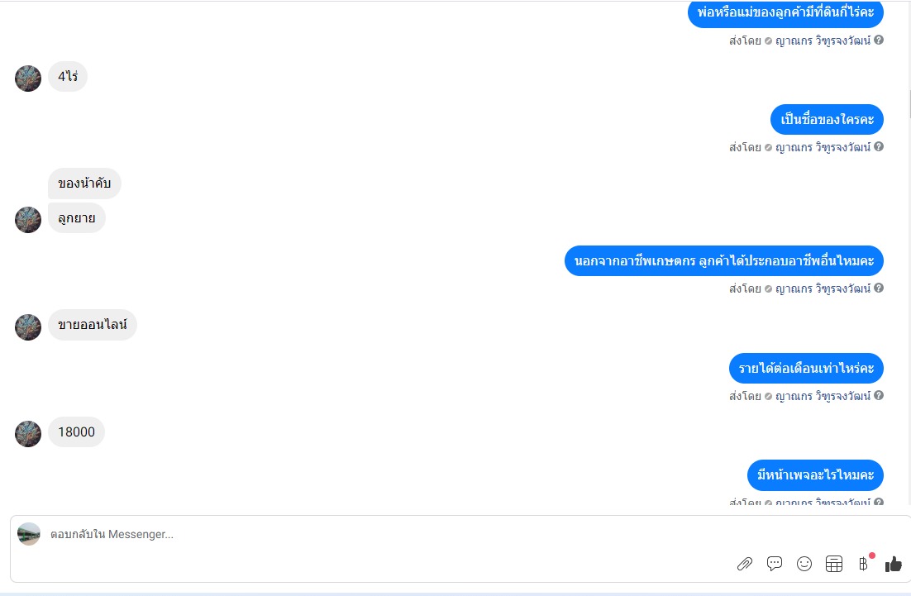Click the paperclip attachment icon
This screenshot has width=911, height=596.
tap(745, 564)
